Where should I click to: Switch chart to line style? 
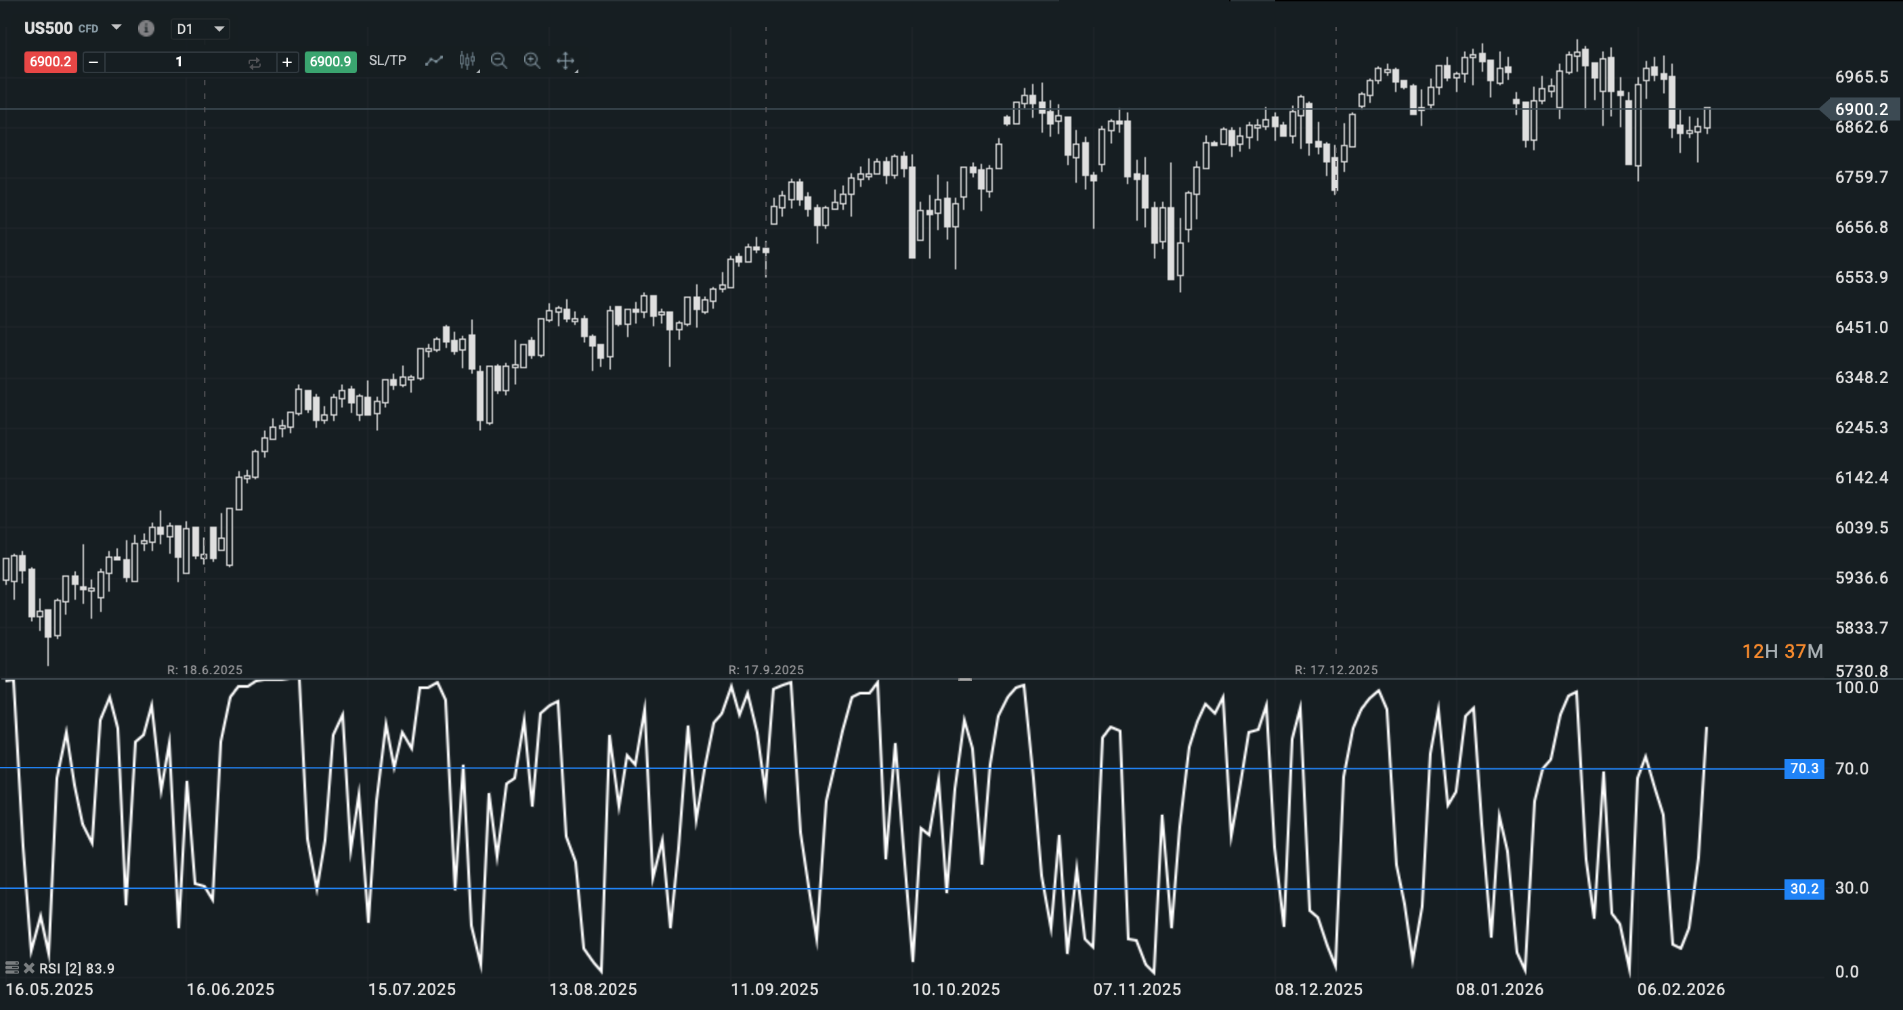(x=434, y=62)
